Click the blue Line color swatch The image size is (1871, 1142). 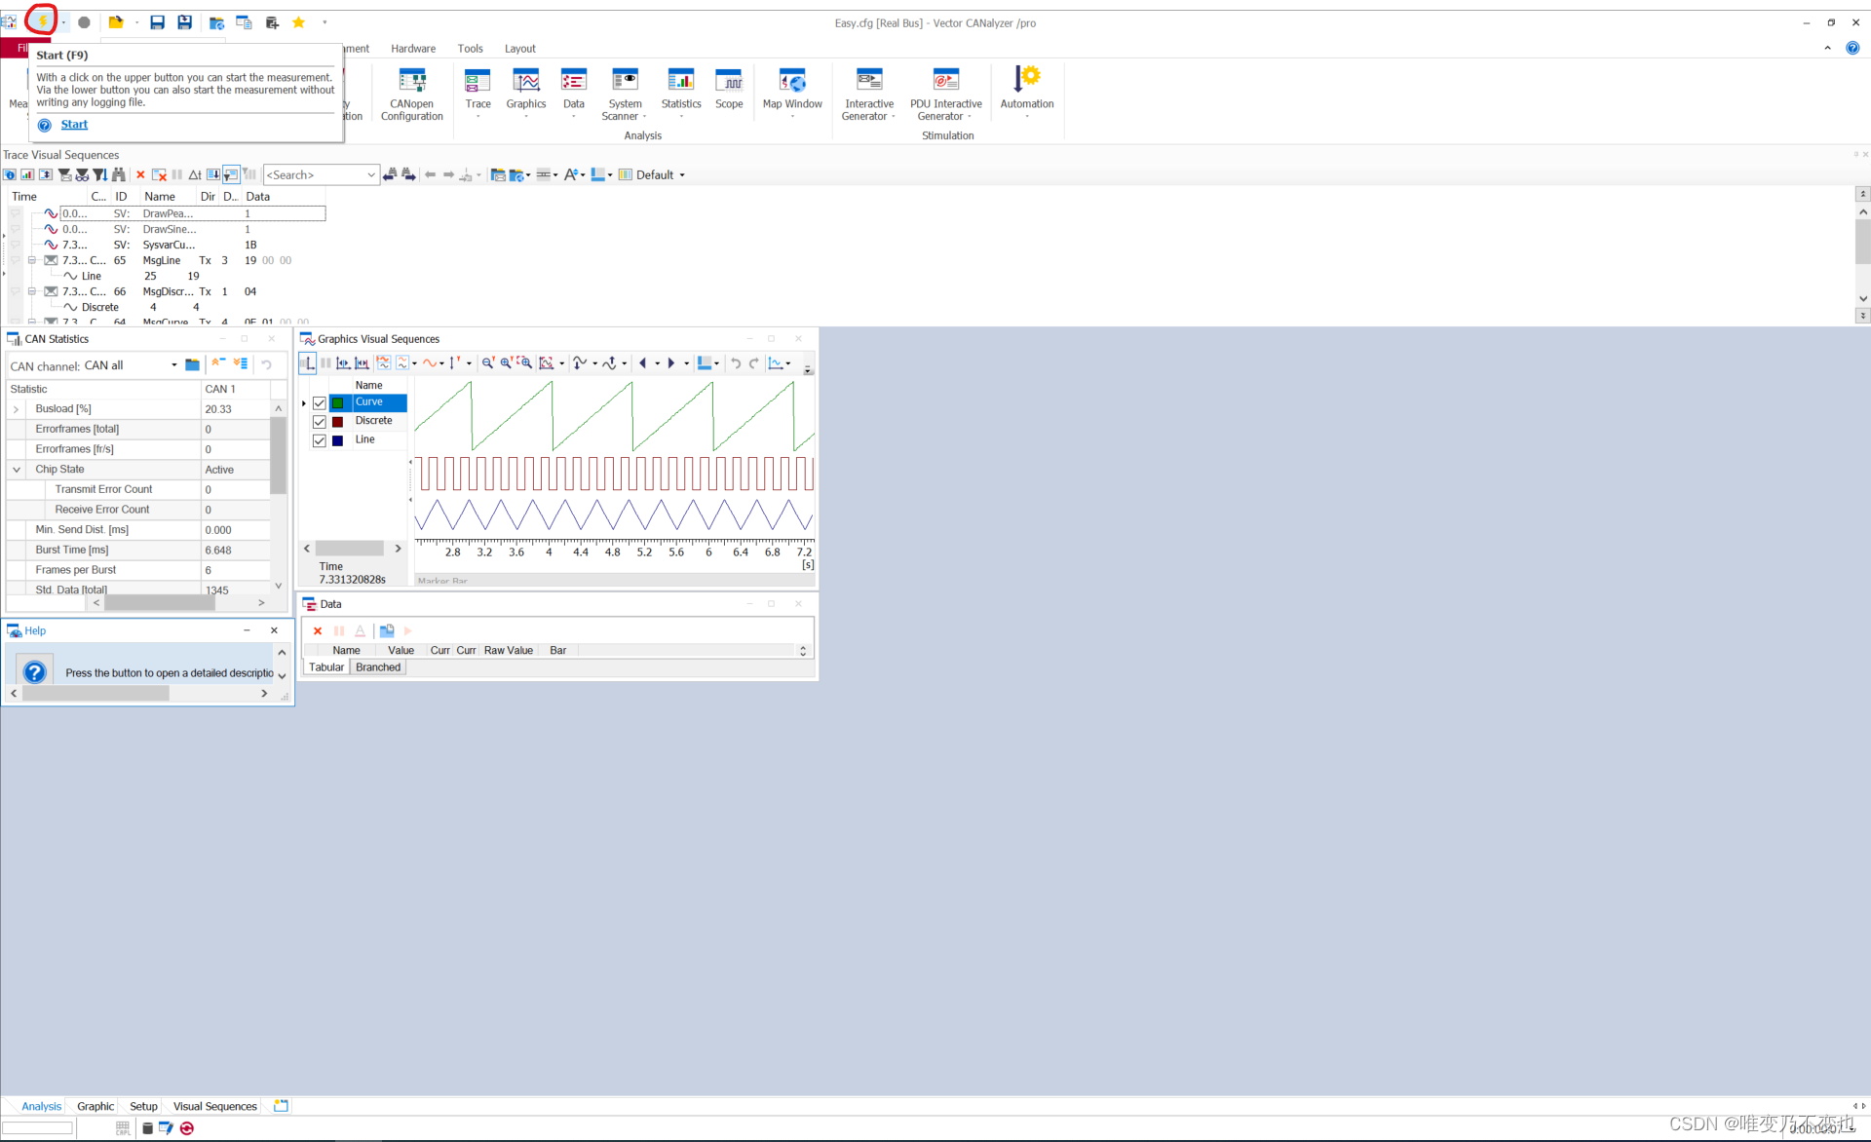tap(338, 440)
